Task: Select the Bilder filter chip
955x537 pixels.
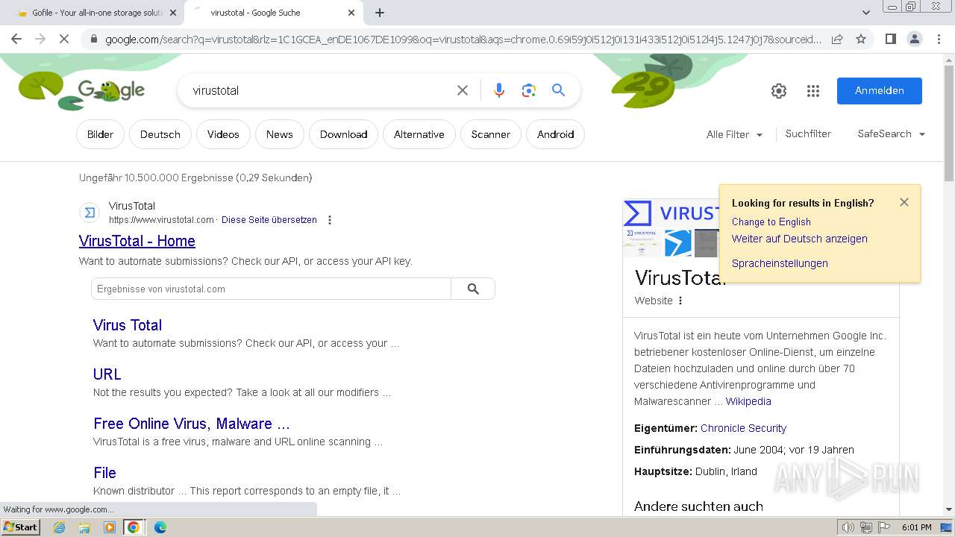Action: pyautogui.click(x=100, y=134)
